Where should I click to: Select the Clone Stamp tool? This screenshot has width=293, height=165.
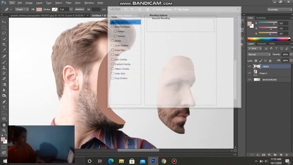coord(4,67)
